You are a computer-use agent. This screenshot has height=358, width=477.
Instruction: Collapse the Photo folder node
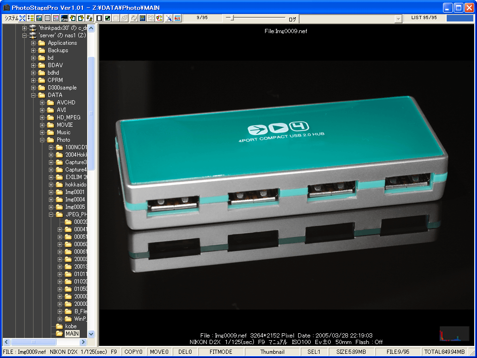[42, 140]
